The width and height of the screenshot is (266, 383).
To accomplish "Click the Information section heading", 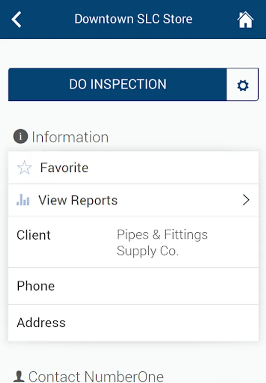I will (70, 137).
